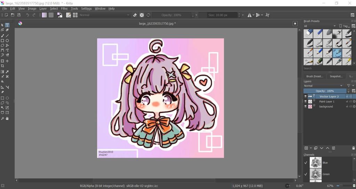Open the Layer menu
The height and width of the screenshot is (189, 356).
click(x=43, y=9)
